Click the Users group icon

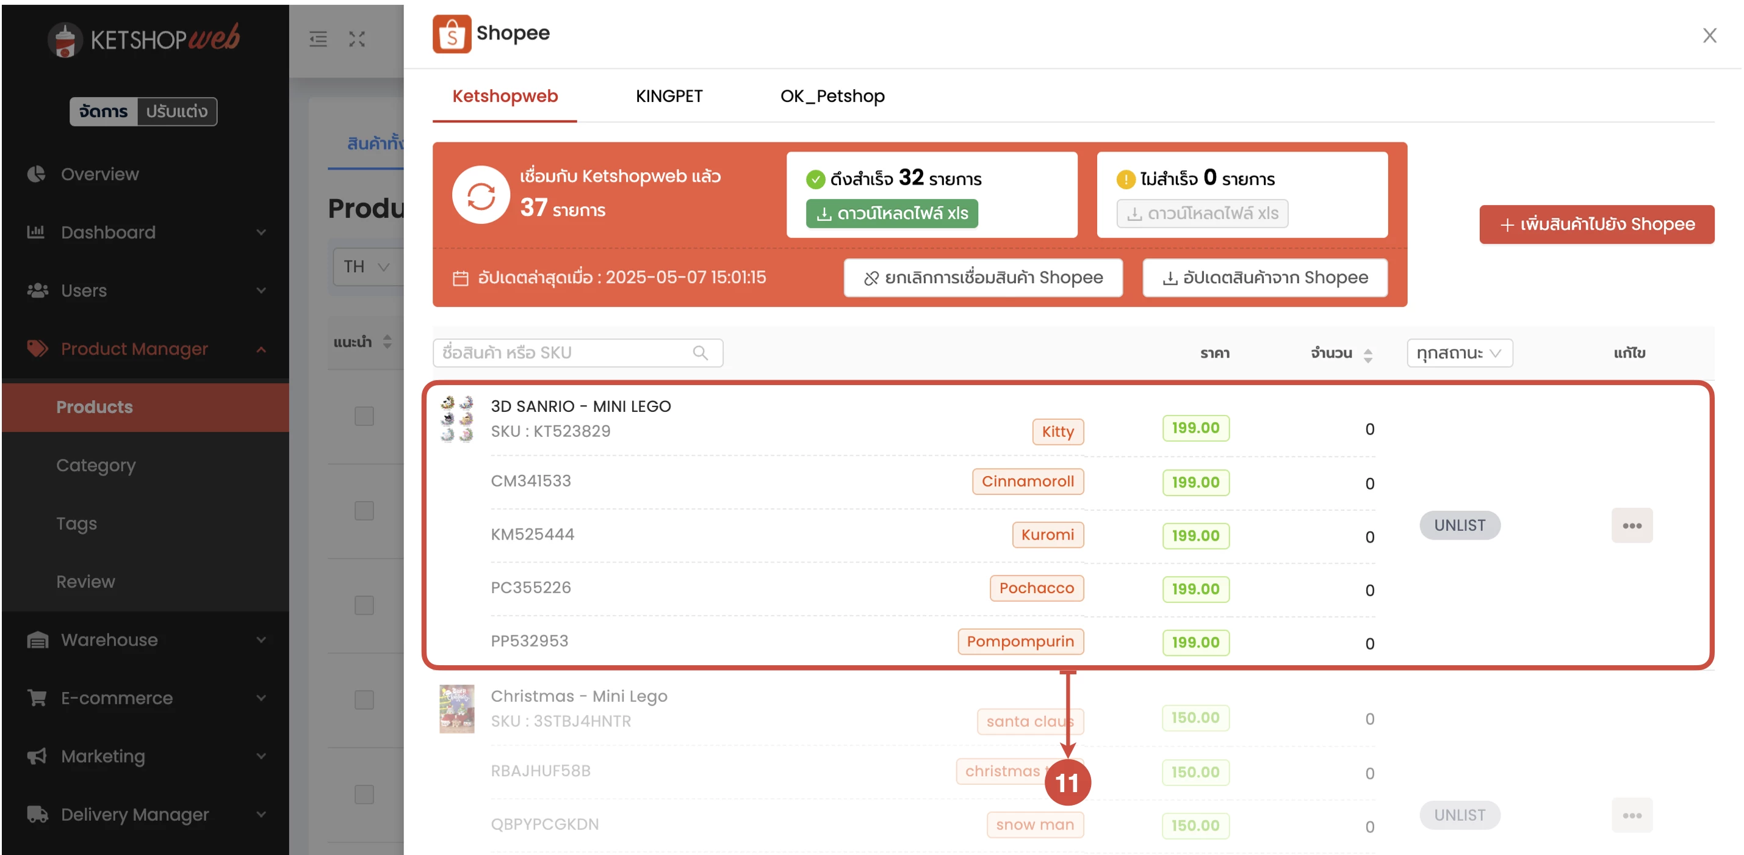[37, 290]
